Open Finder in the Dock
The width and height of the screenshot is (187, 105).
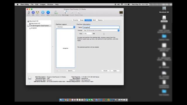(60, 100)
